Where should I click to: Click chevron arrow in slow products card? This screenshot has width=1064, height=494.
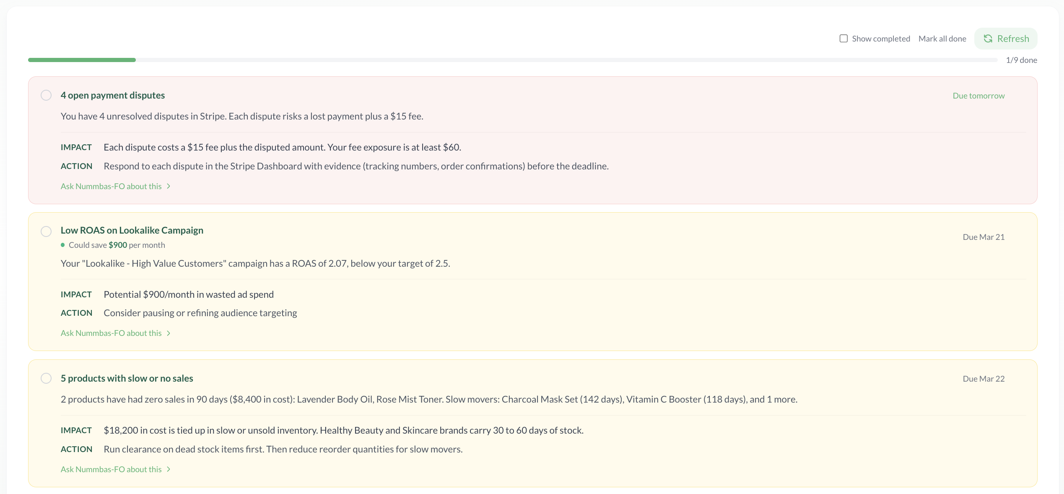[169, 469]
